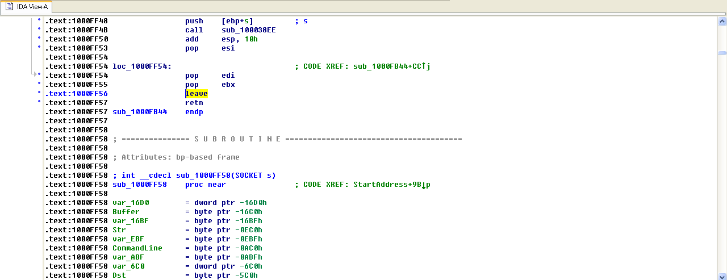The width and height of the screenshot is (727, 280).
Task: Click the -0AC0h offset value
Action: click(249, 248)
